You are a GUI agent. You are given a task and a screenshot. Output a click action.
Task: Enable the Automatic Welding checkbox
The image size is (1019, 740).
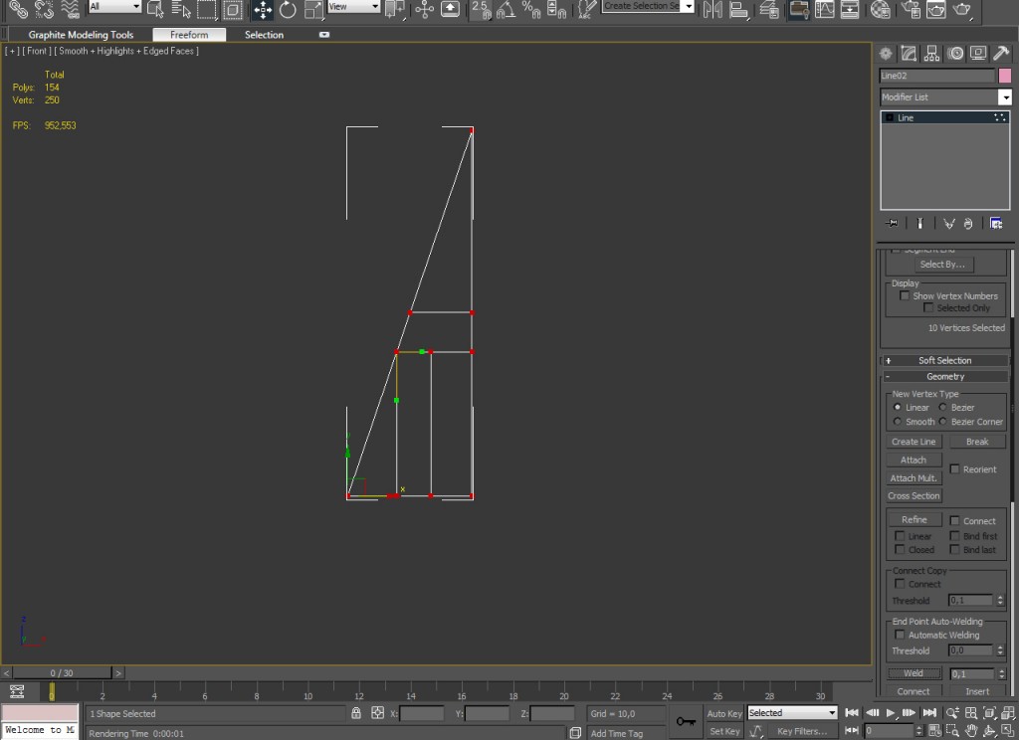click(900, 635)
